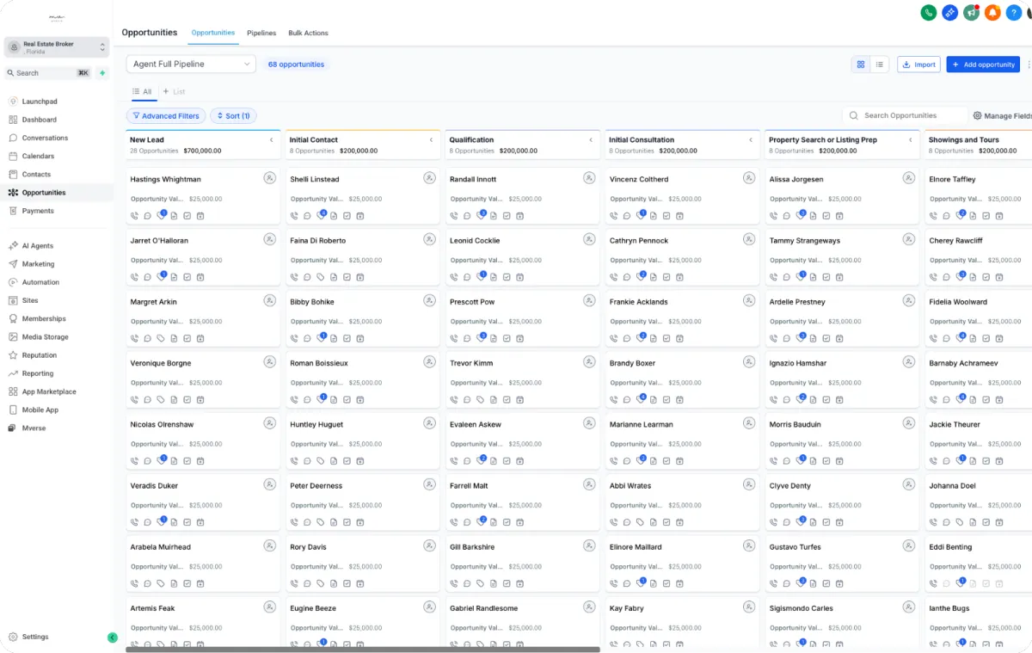Open the notes icon on Prescott Pow's card

[x=494, y=338]
